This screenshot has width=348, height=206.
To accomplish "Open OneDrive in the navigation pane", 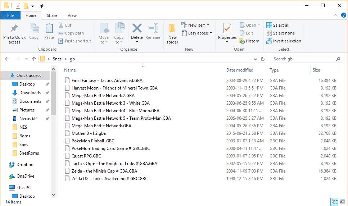I will [x=22, y=176].
